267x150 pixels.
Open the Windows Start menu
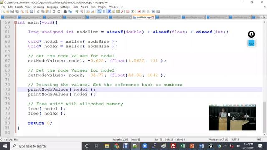tap(5, 146)
